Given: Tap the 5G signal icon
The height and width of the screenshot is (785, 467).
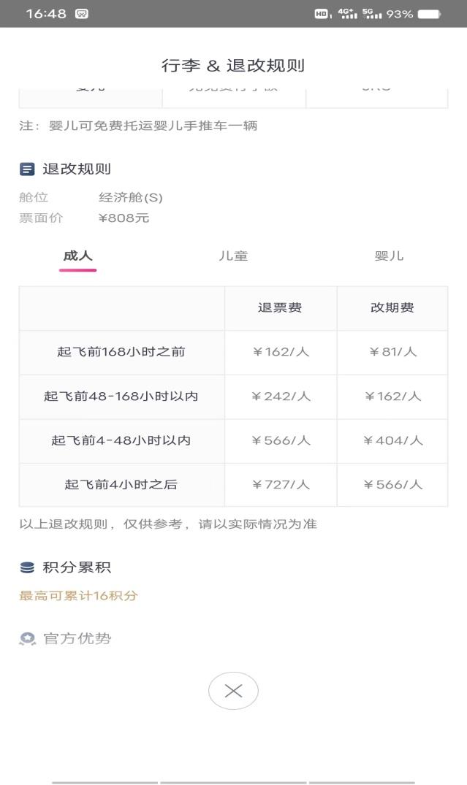Looking at the screenshot, I should [371, 14].
